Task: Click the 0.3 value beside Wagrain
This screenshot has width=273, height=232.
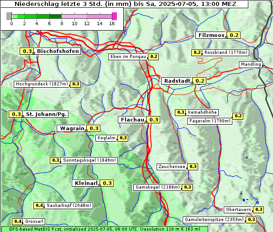Action: tap(94, 128)
